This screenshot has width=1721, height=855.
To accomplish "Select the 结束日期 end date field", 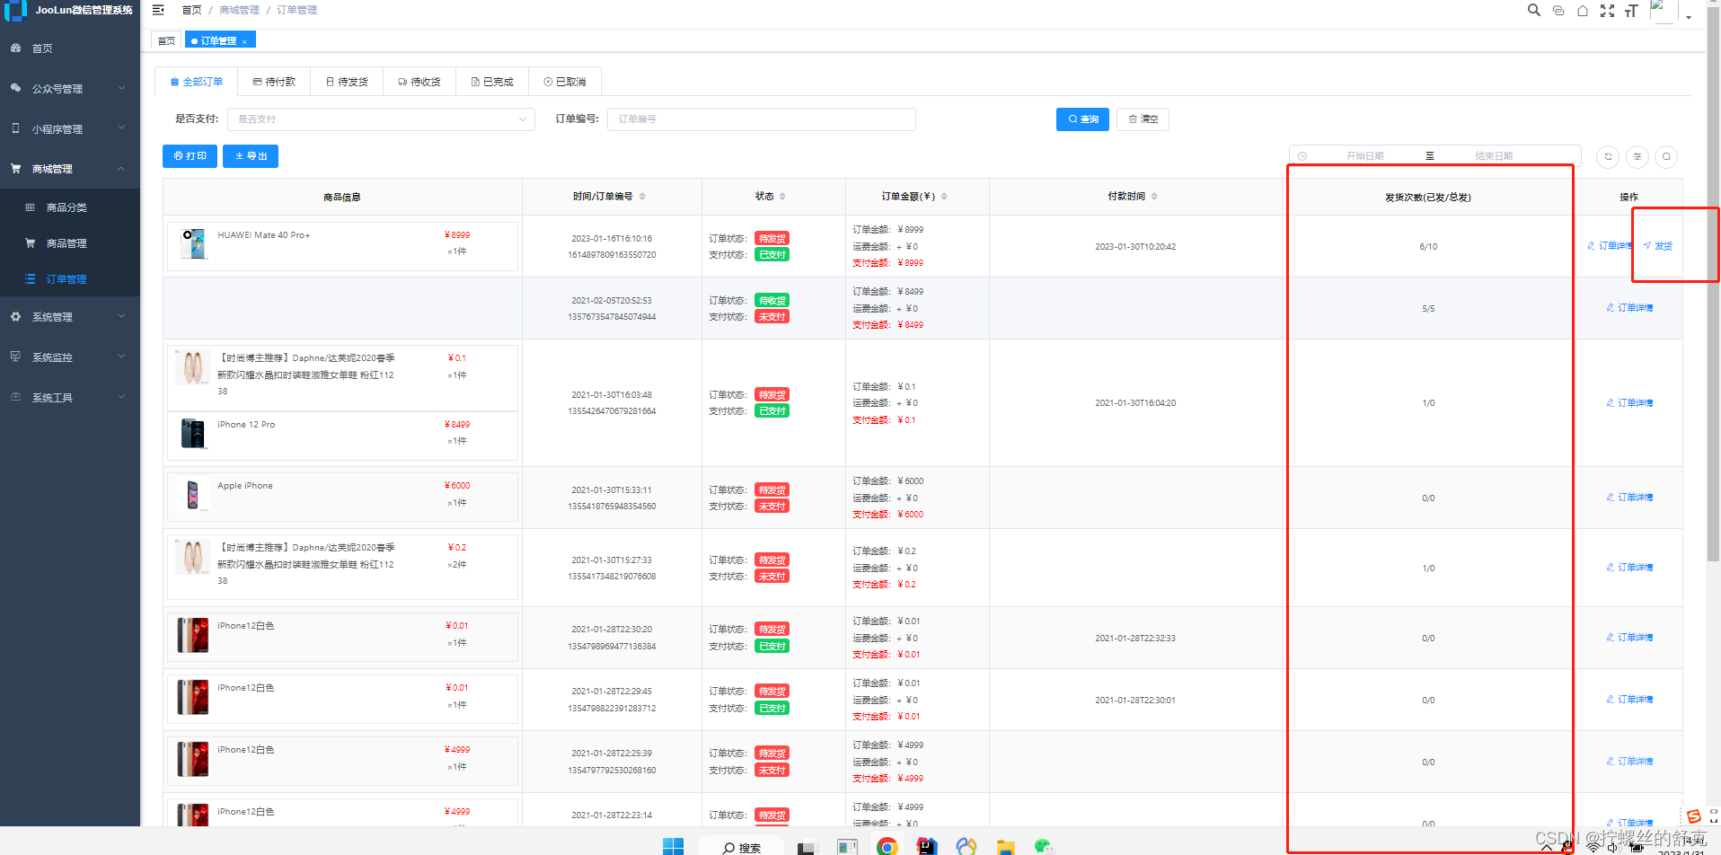I will click(1494, 156).
